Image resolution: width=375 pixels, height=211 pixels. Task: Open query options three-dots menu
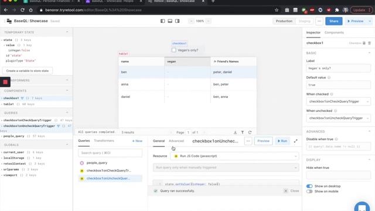point(248,141)
